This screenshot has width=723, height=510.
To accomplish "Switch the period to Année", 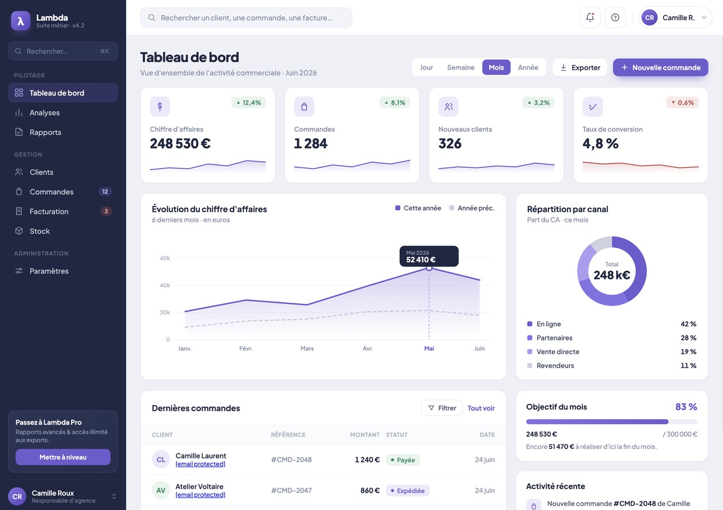I will (528, 67).
